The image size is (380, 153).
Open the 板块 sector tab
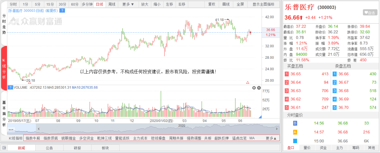[x=105, y=148]
